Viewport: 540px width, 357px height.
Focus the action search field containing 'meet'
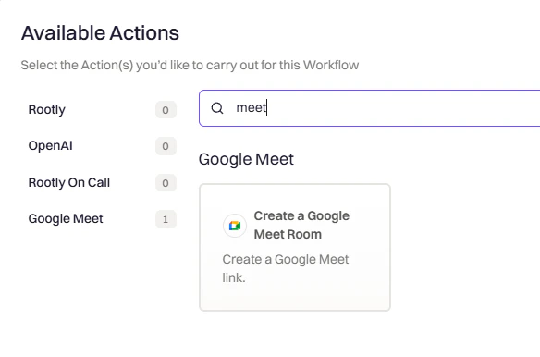point(369,108)
